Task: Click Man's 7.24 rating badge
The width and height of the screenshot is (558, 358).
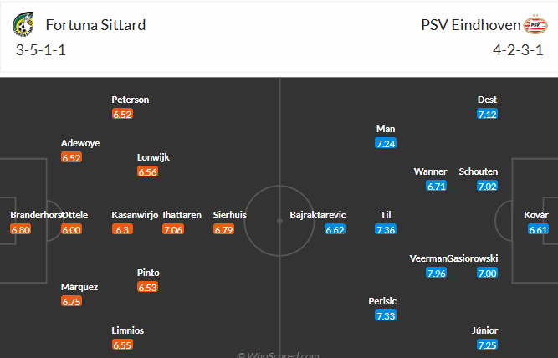Action: tap(386, 143)
